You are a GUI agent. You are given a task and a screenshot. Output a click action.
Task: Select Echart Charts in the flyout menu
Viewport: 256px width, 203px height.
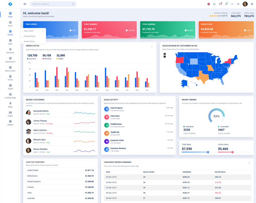click(x=29, y=41)
